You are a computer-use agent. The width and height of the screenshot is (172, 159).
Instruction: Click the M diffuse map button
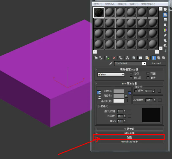126,96
